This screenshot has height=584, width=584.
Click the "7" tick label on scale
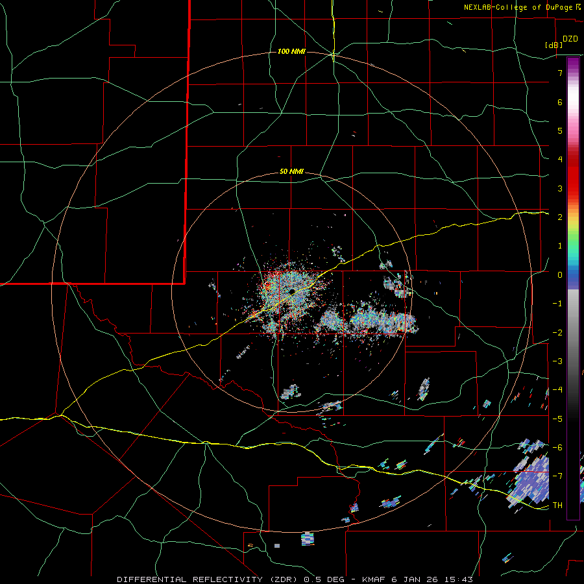[x=560, y=73]
